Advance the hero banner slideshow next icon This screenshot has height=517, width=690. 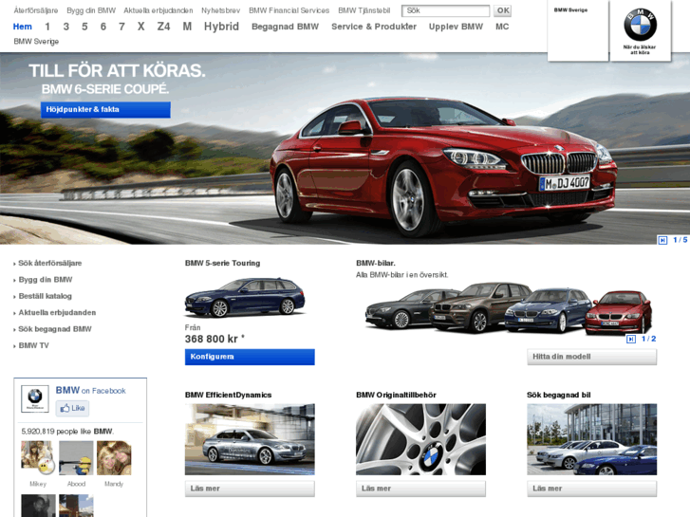tap(662, 240)
